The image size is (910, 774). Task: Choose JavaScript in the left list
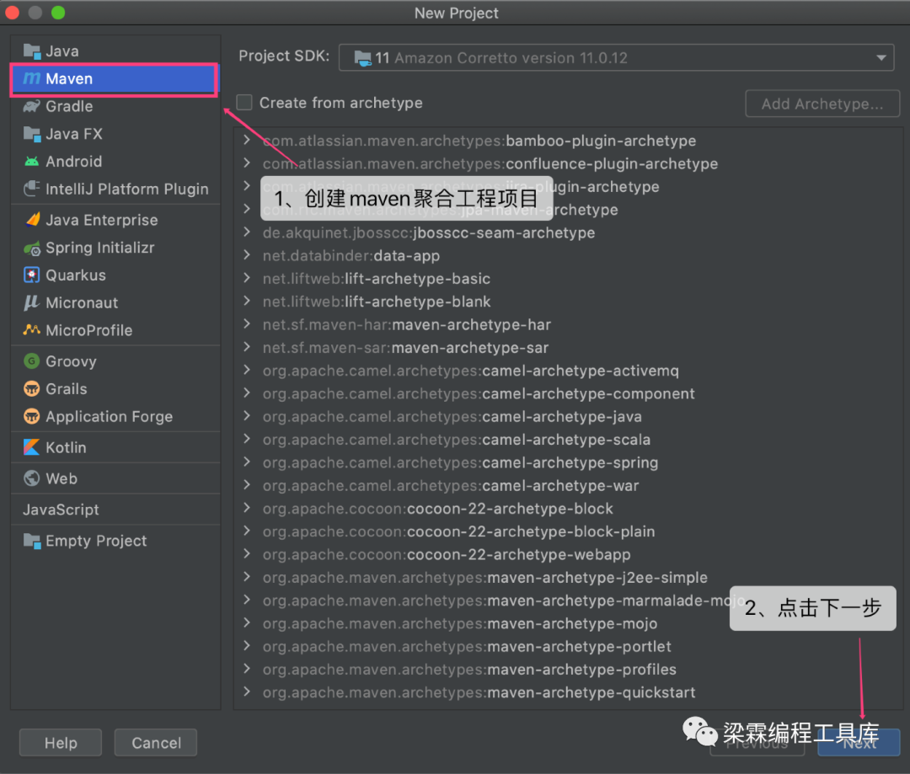click(115, 510)
